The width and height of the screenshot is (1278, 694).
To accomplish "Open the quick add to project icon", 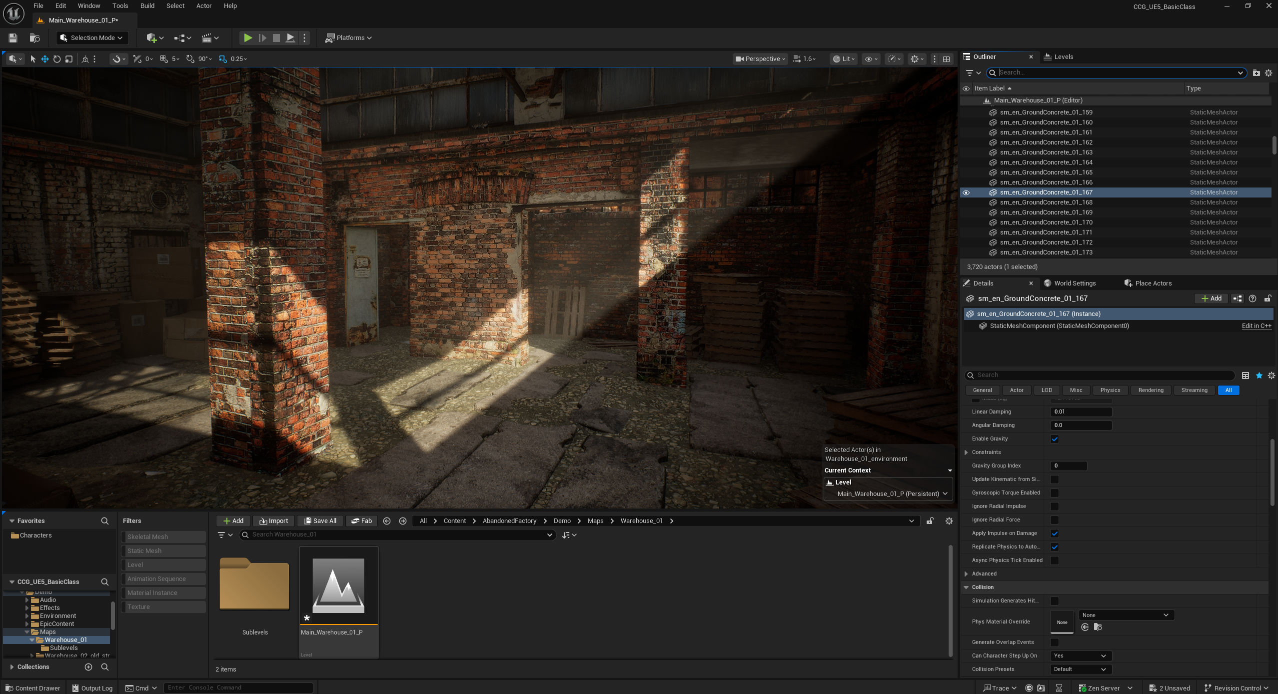I will coord(152,38).
